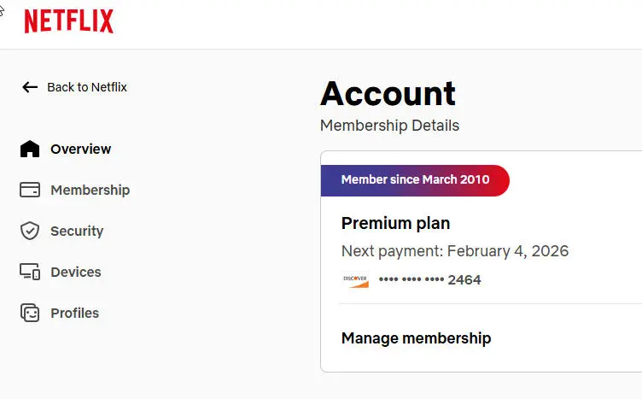Click the card number ending 2464
This screenshot has width=642, height=399.
(430, 279)
